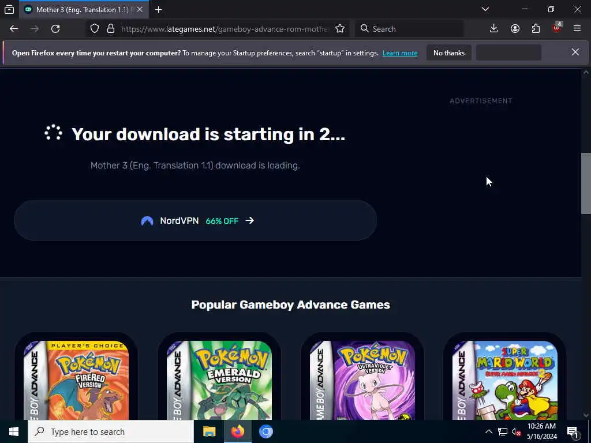Open the tracking protection shield icon
Viewport: 591px width, 443px height.
(x=95, y=29)
